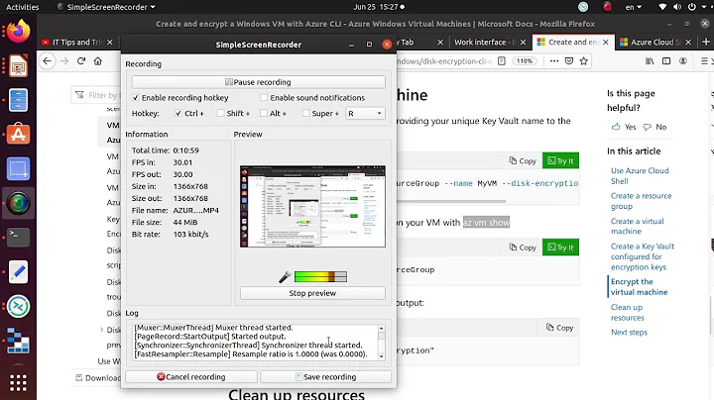Reload the current Firefox page
Viewport: 714px width, 400px height.
[x=81, y=61]
